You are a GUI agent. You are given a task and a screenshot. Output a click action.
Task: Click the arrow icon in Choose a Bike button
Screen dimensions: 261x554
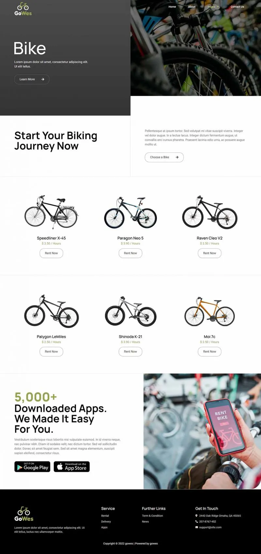click(x=177, y=157)
